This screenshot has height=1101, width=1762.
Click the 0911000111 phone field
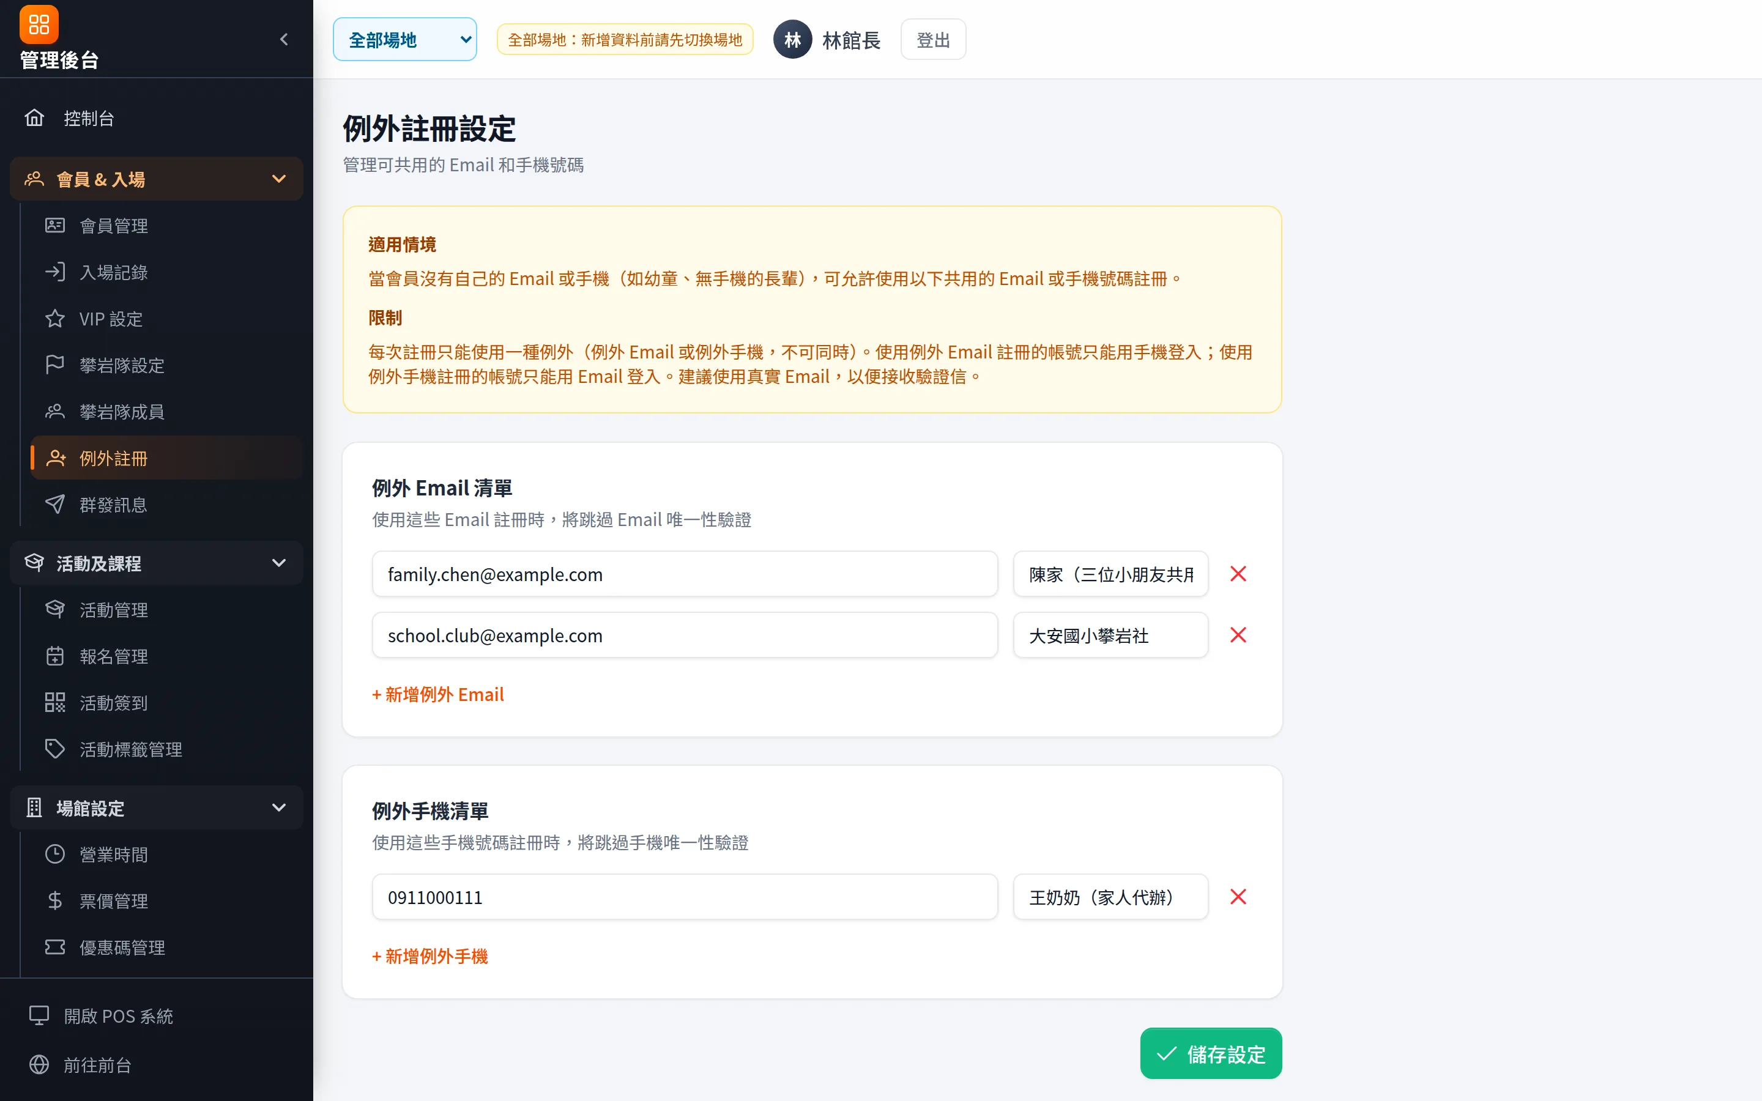(685, 897)
